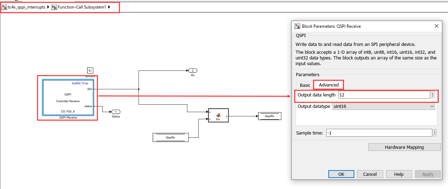
Task: Click the Cancel button
Action: 370,174
